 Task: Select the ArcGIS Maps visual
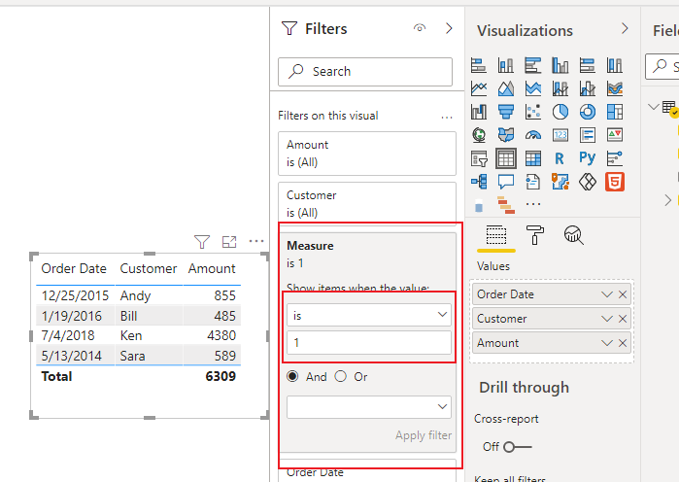(560, 182)
